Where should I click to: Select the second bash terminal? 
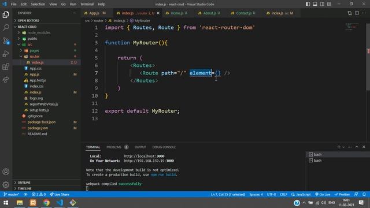(338, 161)
